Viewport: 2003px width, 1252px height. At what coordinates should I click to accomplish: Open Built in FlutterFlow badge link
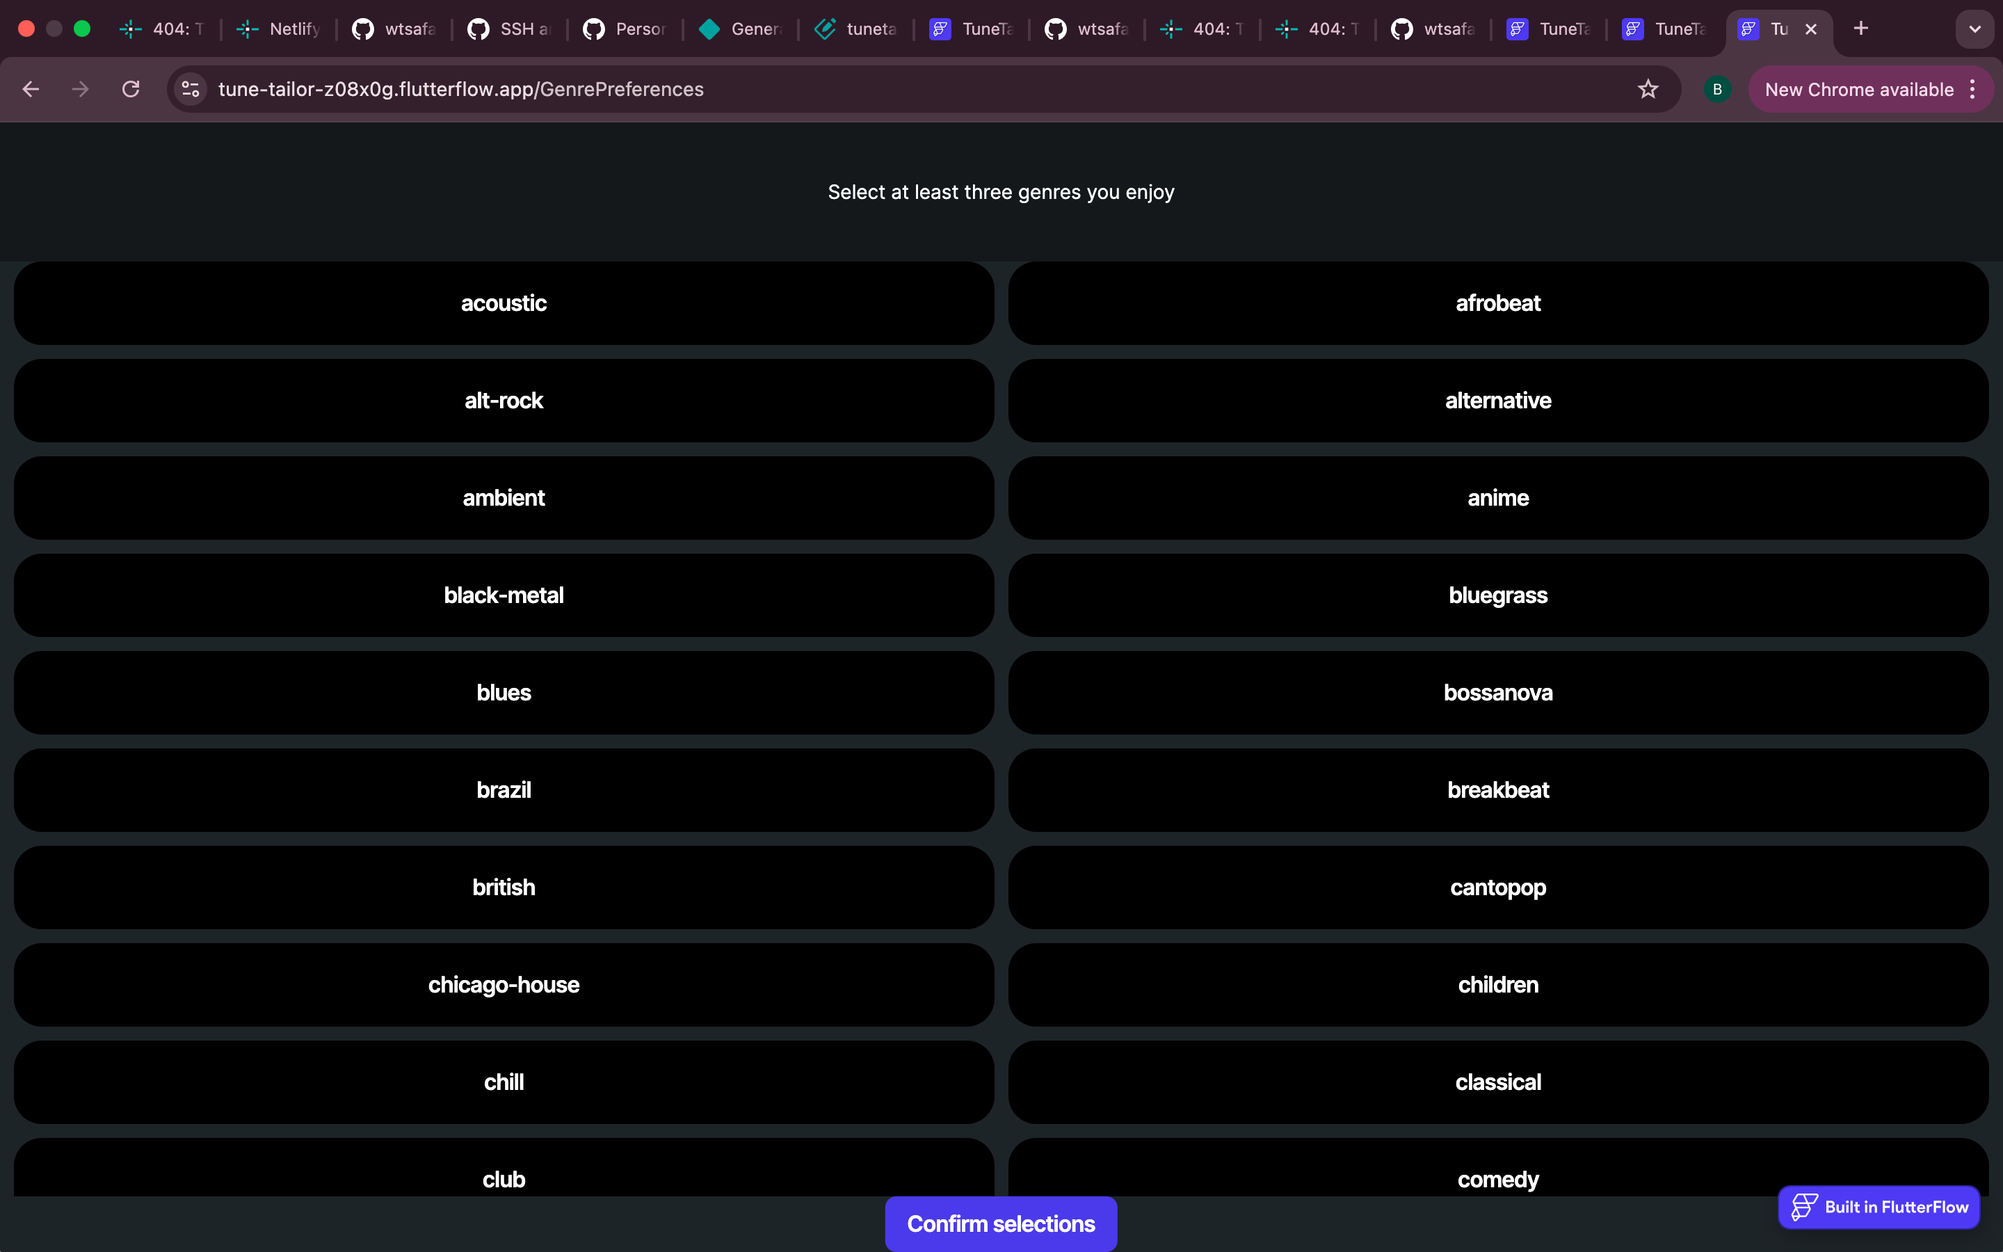tap(1879, 1207)
